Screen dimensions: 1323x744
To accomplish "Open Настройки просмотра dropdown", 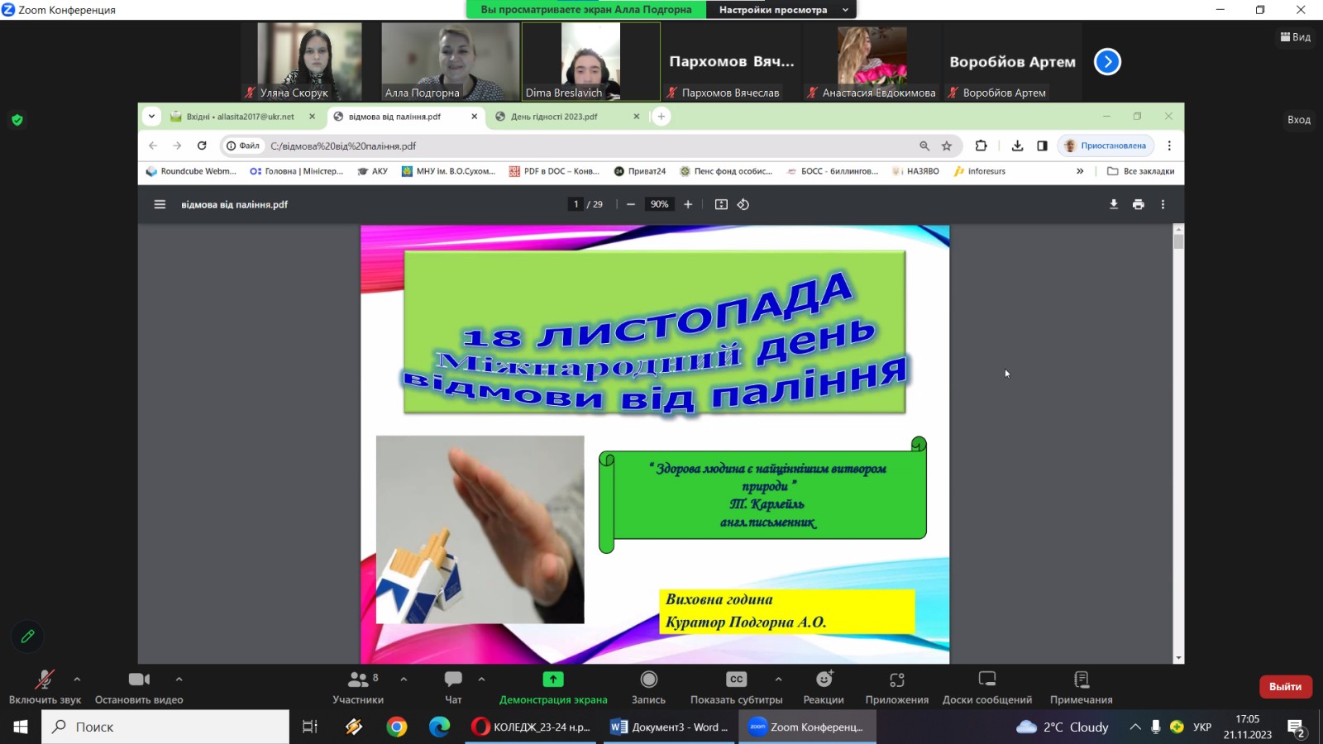I will [781, 10].
